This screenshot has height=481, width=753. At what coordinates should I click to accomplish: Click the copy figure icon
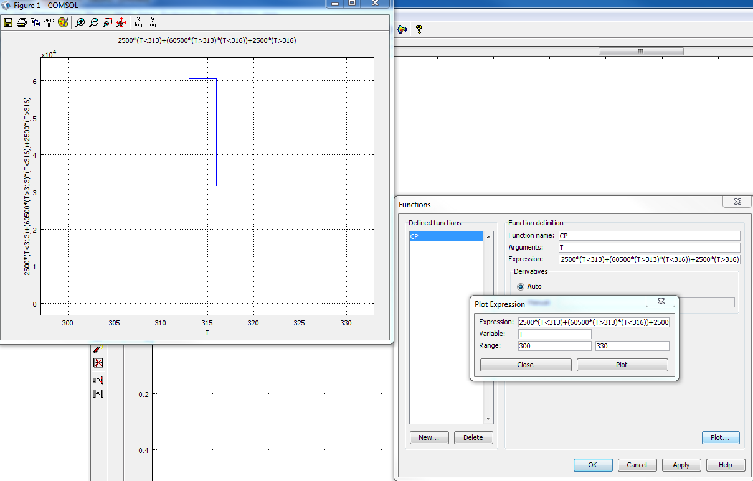click(35, 22)
